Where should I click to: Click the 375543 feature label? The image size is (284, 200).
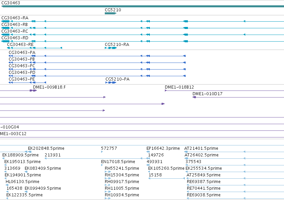tap(194, 162)
